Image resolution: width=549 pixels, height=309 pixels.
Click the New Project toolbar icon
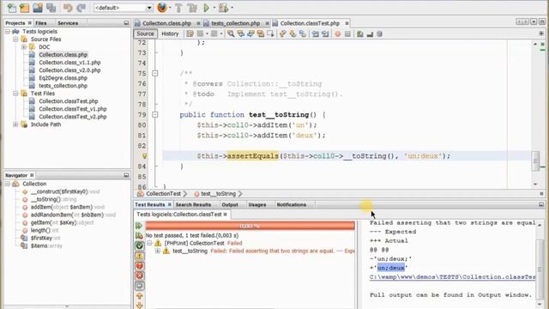point(25,8)
